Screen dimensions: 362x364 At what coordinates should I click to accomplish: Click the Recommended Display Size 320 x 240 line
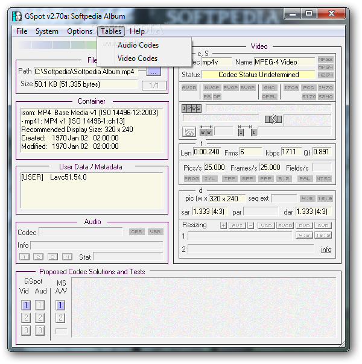pyautogui.click(x=77, y=130)
